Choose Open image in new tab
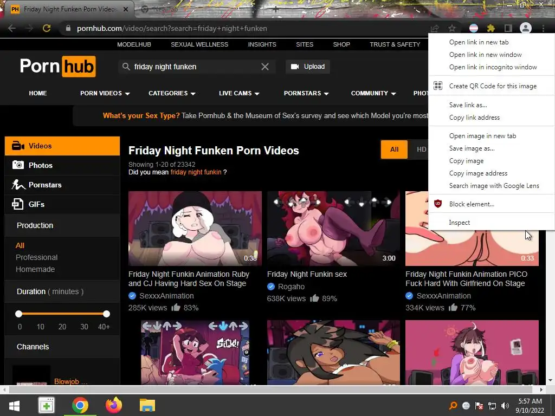 [x=491, y=136]
